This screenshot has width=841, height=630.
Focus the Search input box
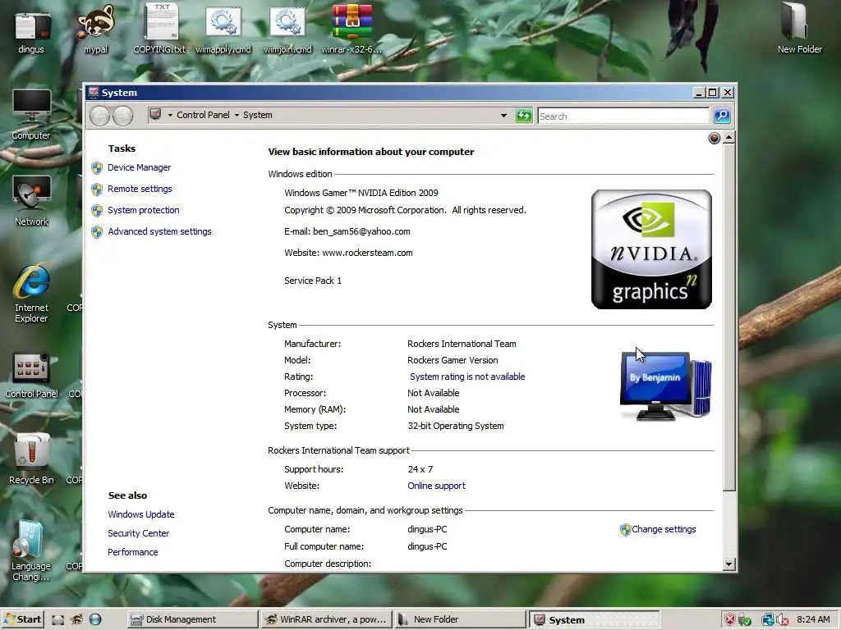pos(623,116)
